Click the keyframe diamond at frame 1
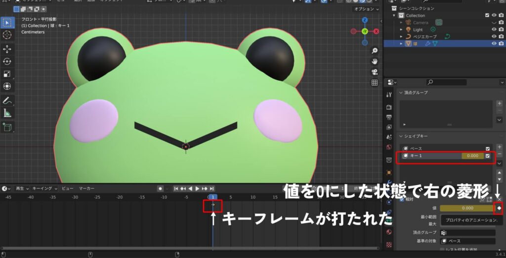This screenshot has width=506, height=258. click(213, 205)
